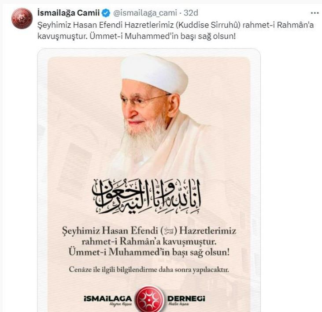Click the DERNEĞİ wordmark at poster bottom
The height and width of the screenshot is (312, 322).
coord(186,298)
